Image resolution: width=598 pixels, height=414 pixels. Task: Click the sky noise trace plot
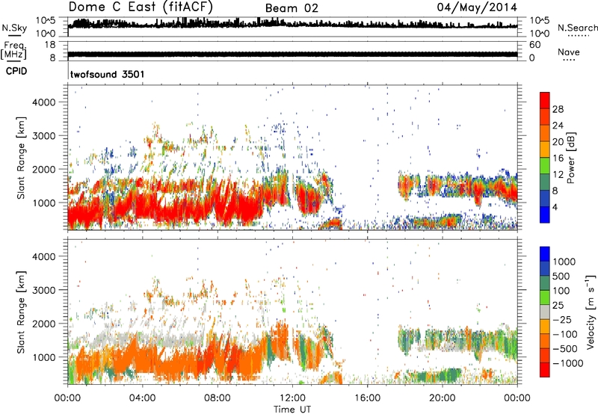(x=292, y=26)
